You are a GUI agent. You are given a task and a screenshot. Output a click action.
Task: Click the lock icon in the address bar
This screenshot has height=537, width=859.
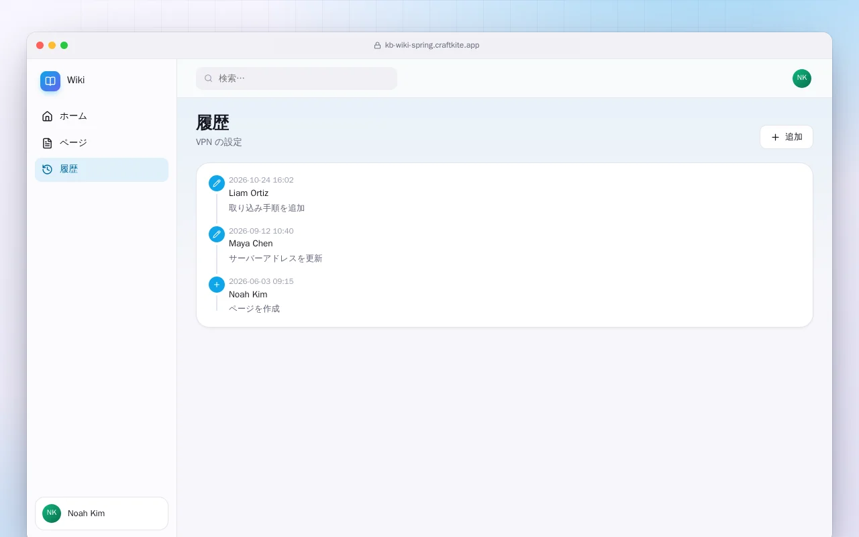[x=377, y=46]
